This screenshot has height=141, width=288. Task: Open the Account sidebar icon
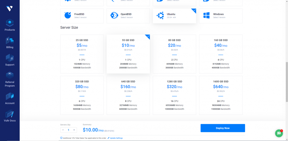(10, 97)
